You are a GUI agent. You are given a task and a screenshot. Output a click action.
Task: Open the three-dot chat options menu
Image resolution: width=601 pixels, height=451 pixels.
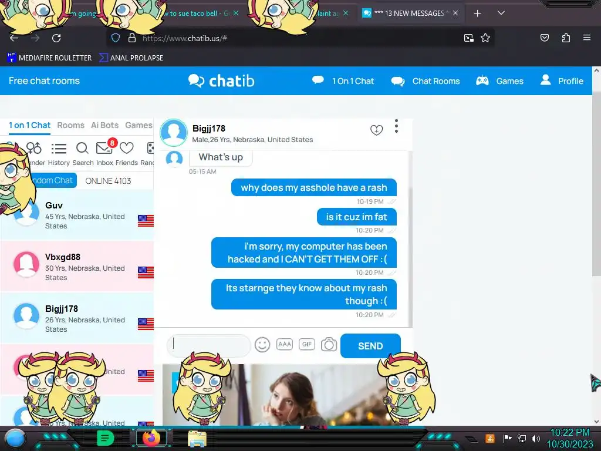(396, 126)
